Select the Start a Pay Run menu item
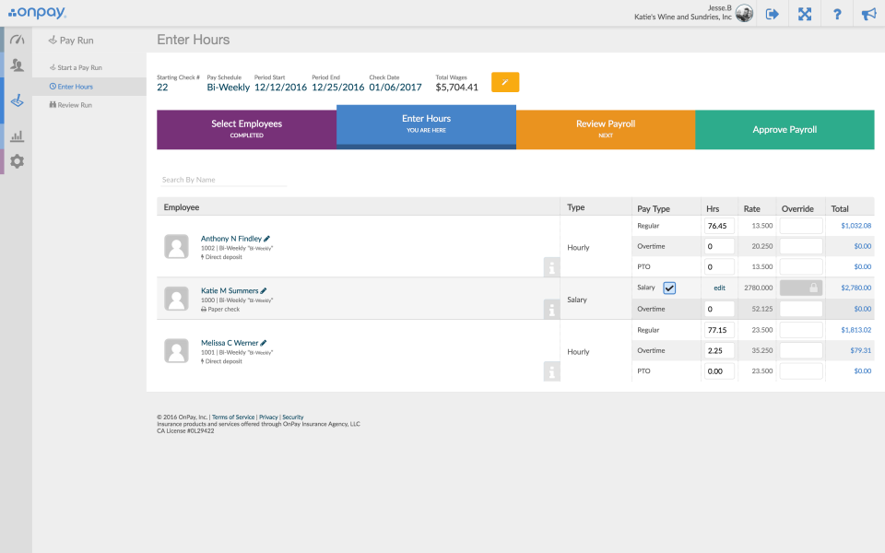885x553 pixels. [76, 67]
